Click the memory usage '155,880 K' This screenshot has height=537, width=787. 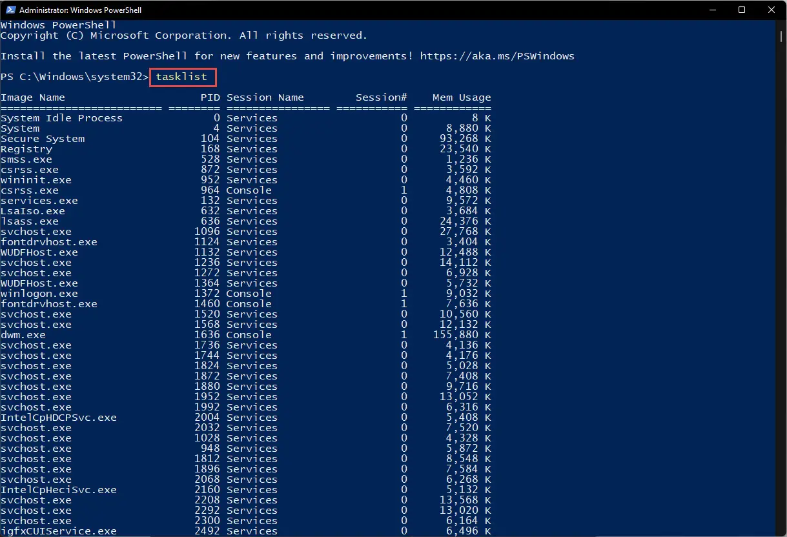[x=462, y=335]
